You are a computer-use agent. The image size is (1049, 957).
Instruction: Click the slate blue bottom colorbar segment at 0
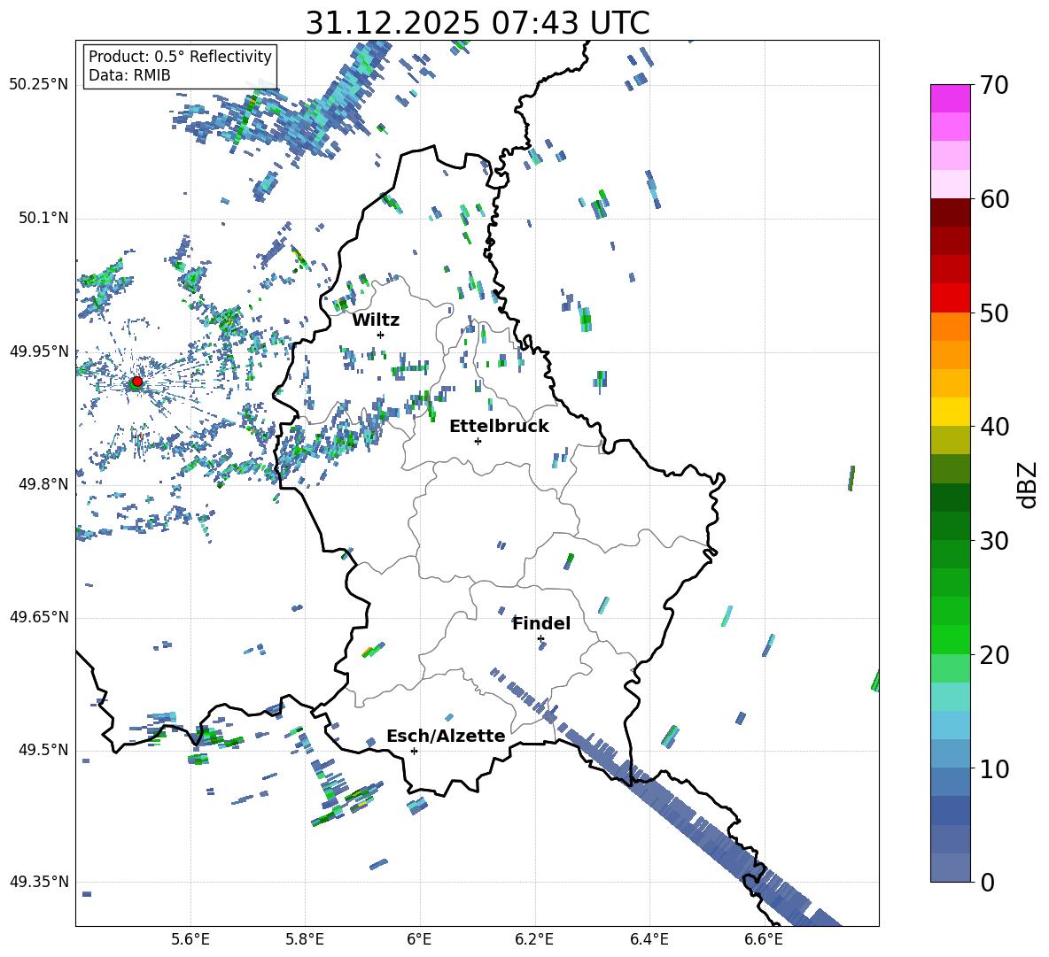[950, 868]
